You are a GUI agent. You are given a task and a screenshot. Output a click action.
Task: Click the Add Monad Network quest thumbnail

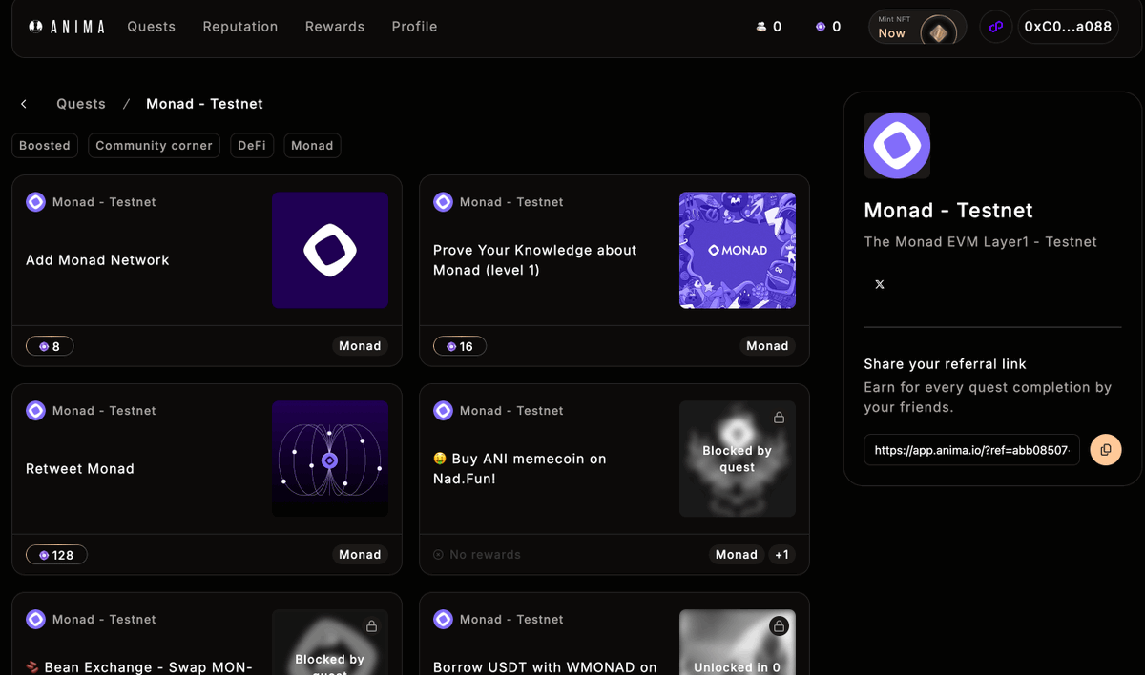pos(330,251)
